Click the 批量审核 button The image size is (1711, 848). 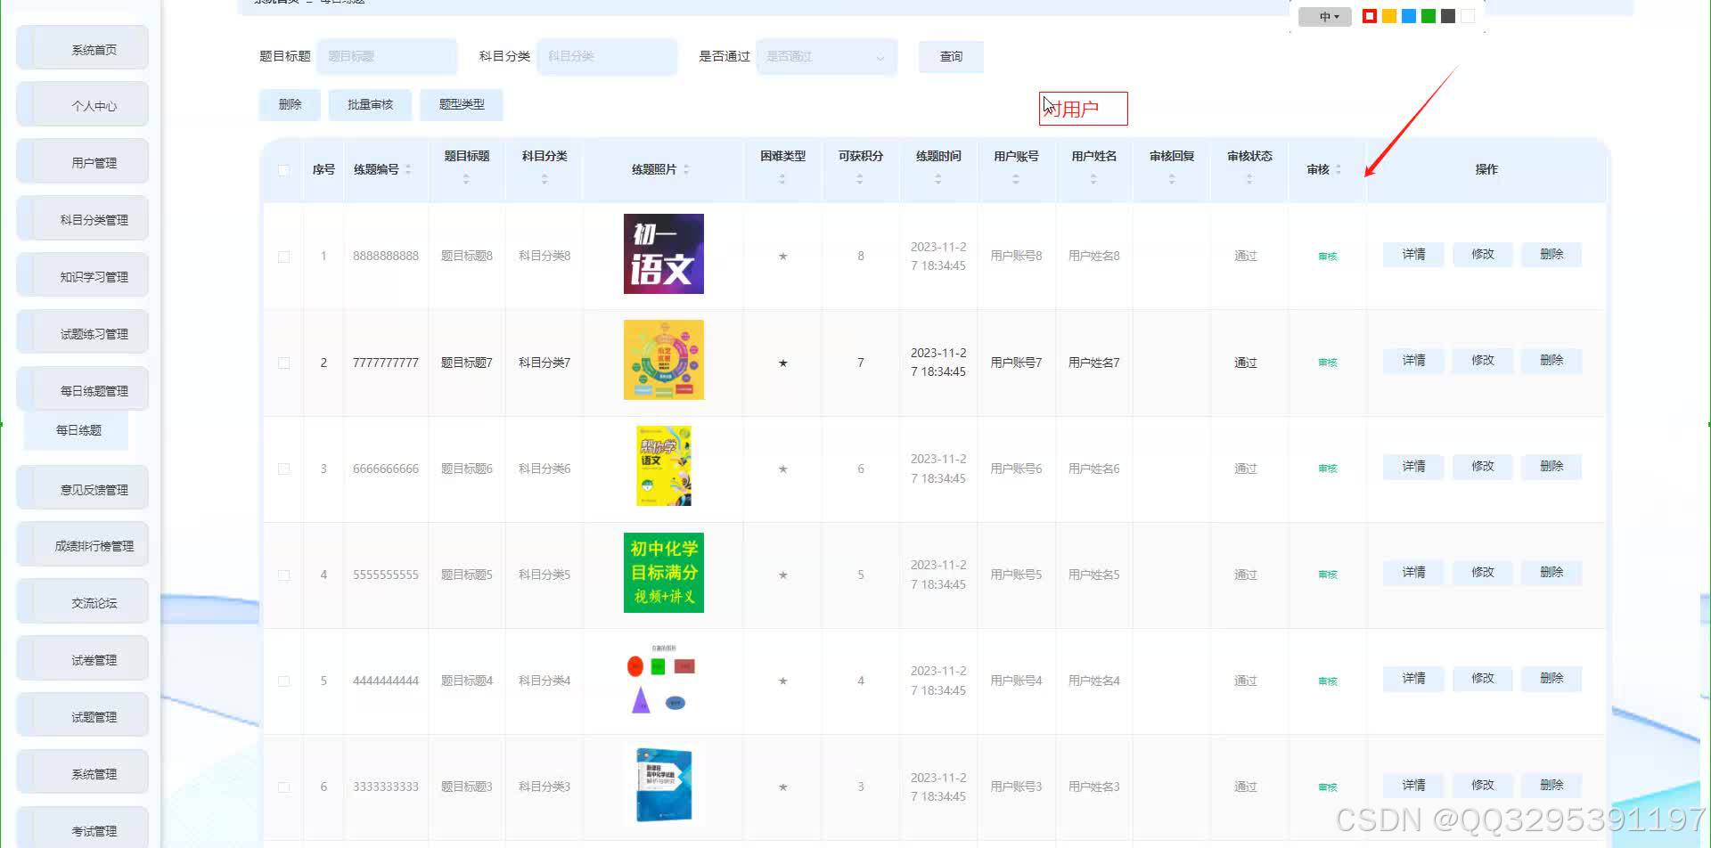[370, 104]
